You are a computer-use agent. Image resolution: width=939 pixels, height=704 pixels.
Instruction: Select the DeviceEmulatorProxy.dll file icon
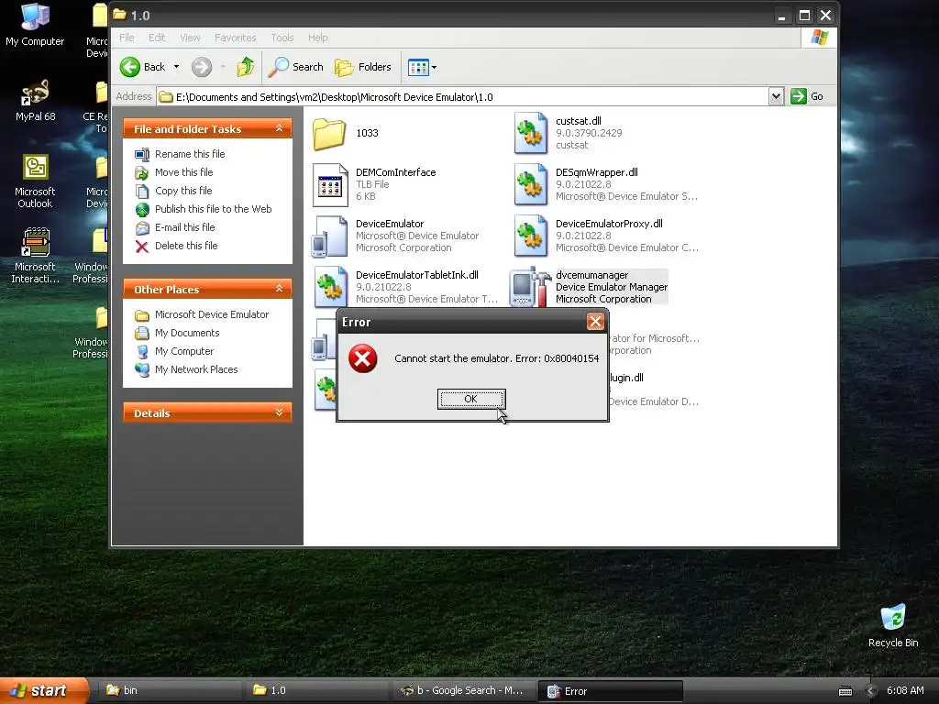point(530,236)
